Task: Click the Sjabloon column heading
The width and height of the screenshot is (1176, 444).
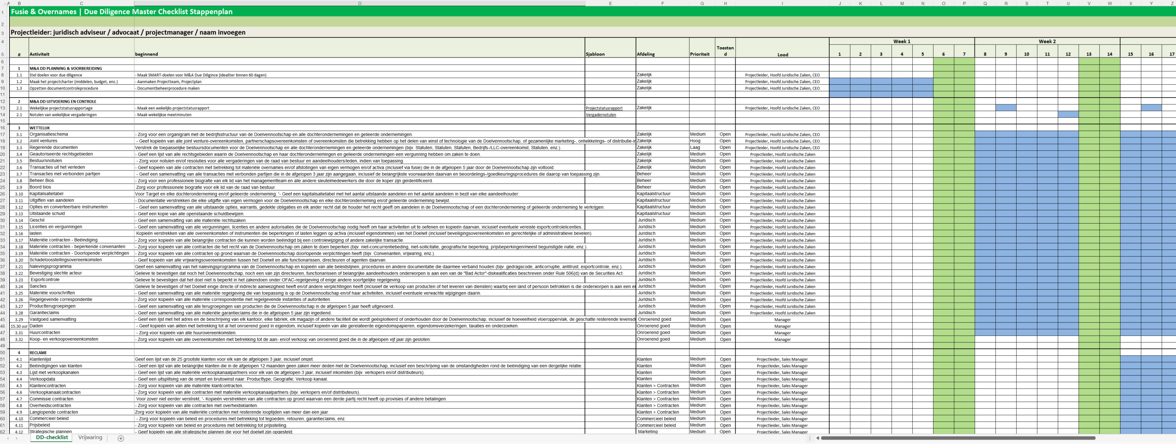Action: (610, 48)
